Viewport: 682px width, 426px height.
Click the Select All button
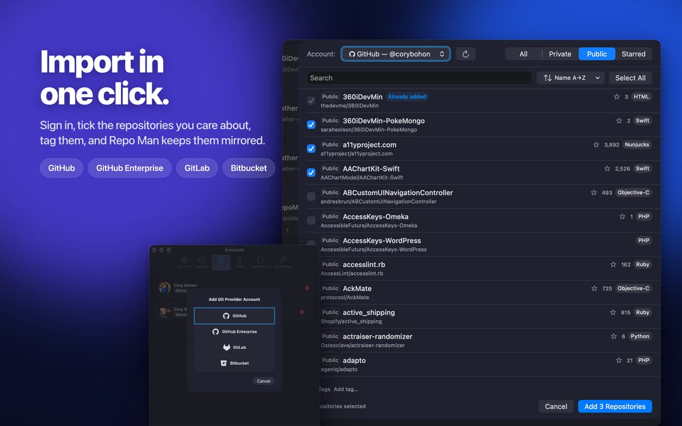[x=630, y=78]
